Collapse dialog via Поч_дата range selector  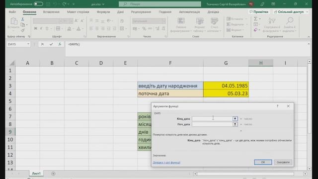[x=235, y=124]
